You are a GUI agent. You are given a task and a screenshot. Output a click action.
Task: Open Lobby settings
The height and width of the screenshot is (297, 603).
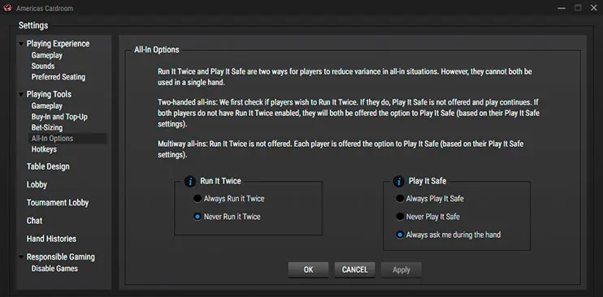[x=37, y=185]
